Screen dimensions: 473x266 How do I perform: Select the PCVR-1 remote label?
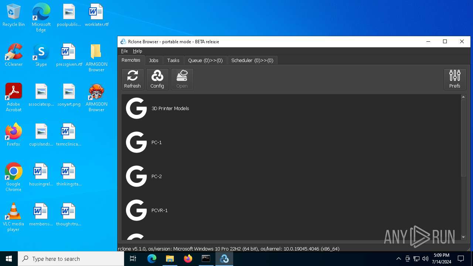point(159,210)
